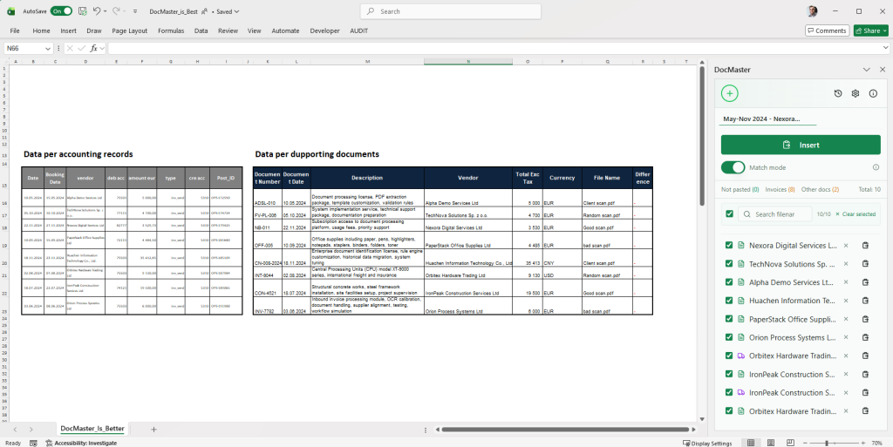Viewport: 893px width, 447px height.
Task: Click Accessibility: Investigate in status bar
Action: pos(81,443)
